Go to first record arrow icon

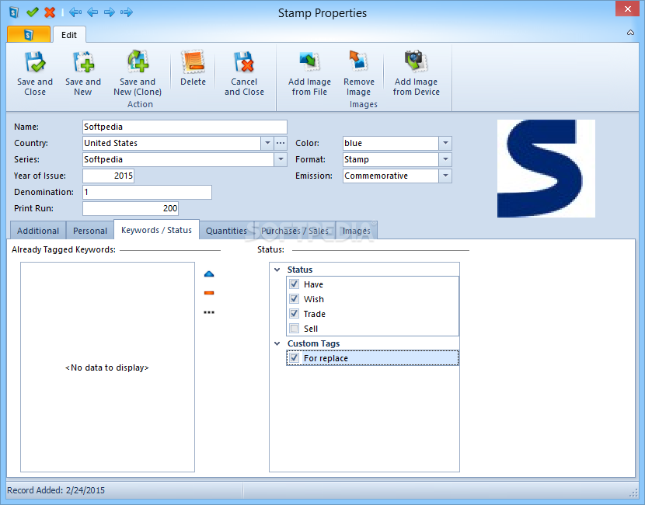75,12
